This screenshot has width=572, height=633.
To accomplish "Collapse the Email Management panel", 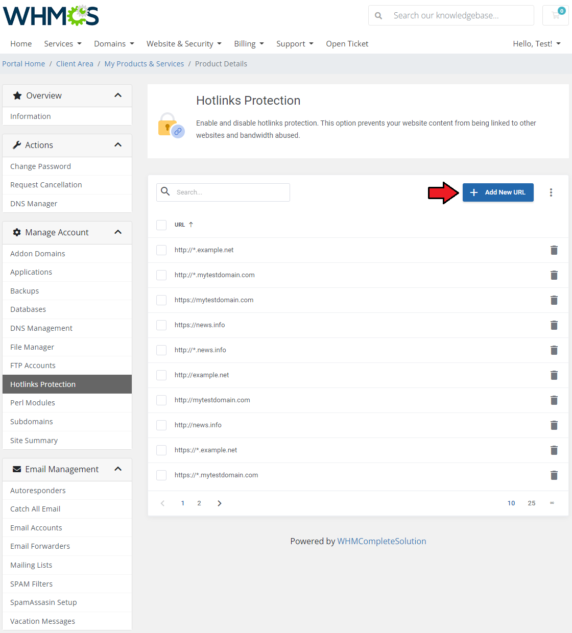I will [x=118, y=469].
